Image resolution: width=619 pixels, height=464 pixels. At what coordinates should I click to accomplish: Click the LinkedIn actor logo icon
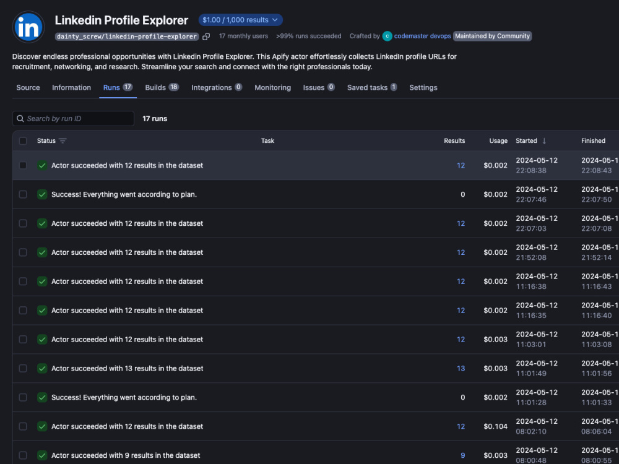click(28, 27)
